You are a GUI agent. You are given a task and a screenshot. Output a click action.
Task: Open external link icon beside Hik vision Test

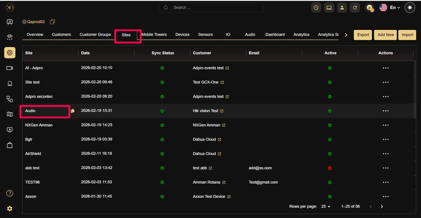click(x=222, y=111)
